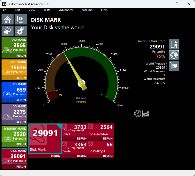The height and width of the screenshot is (176, 195).
Task: Rerun the IOPS 4KQD1 test
Action: tap(108, 156)
